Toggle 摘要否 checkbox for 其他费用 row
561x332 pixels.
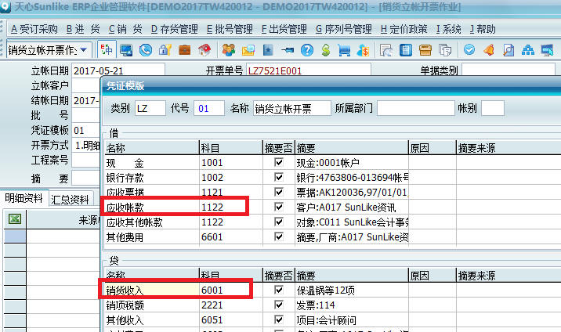click(278, 236)
